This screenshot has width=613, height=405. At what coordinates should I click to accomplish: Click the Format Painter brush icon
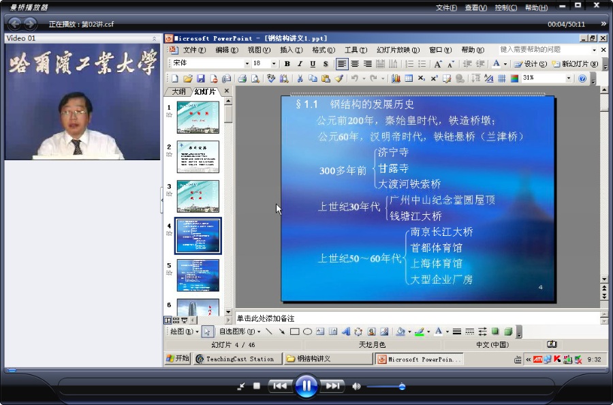(x=339, y=78)
